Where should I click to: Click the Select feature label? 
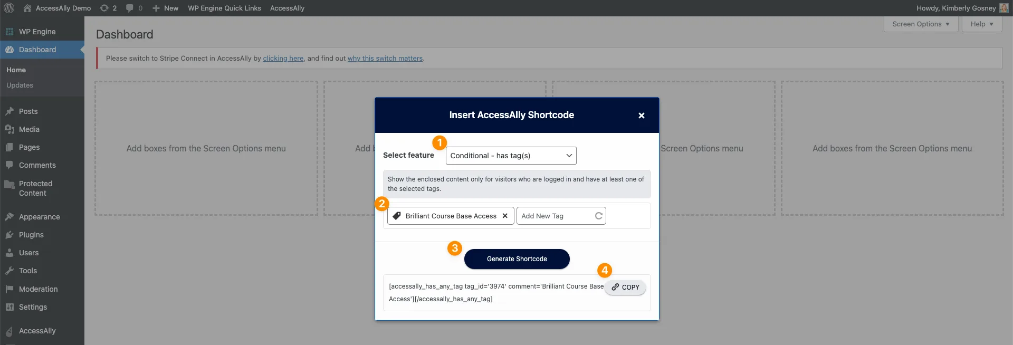pyautogui.click(x=408, y=155)
